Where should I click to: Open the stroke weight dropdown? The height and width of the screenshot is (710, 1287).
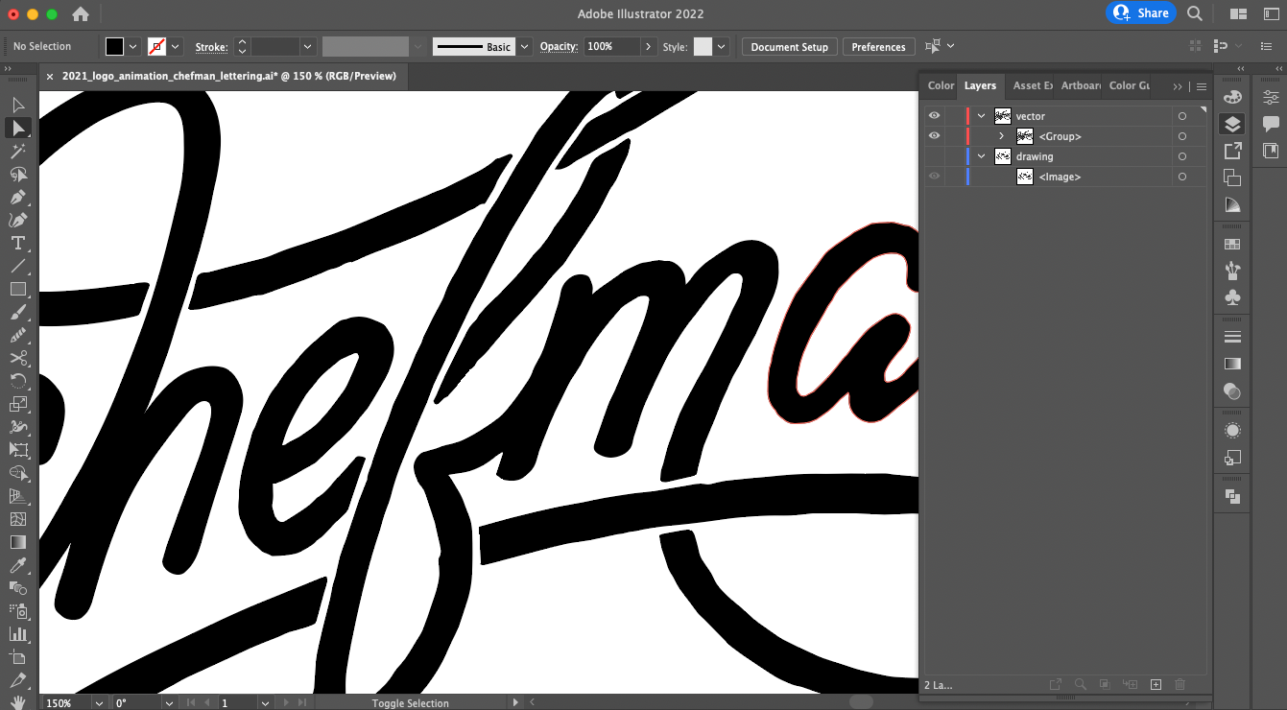click(x=307, y=46)
